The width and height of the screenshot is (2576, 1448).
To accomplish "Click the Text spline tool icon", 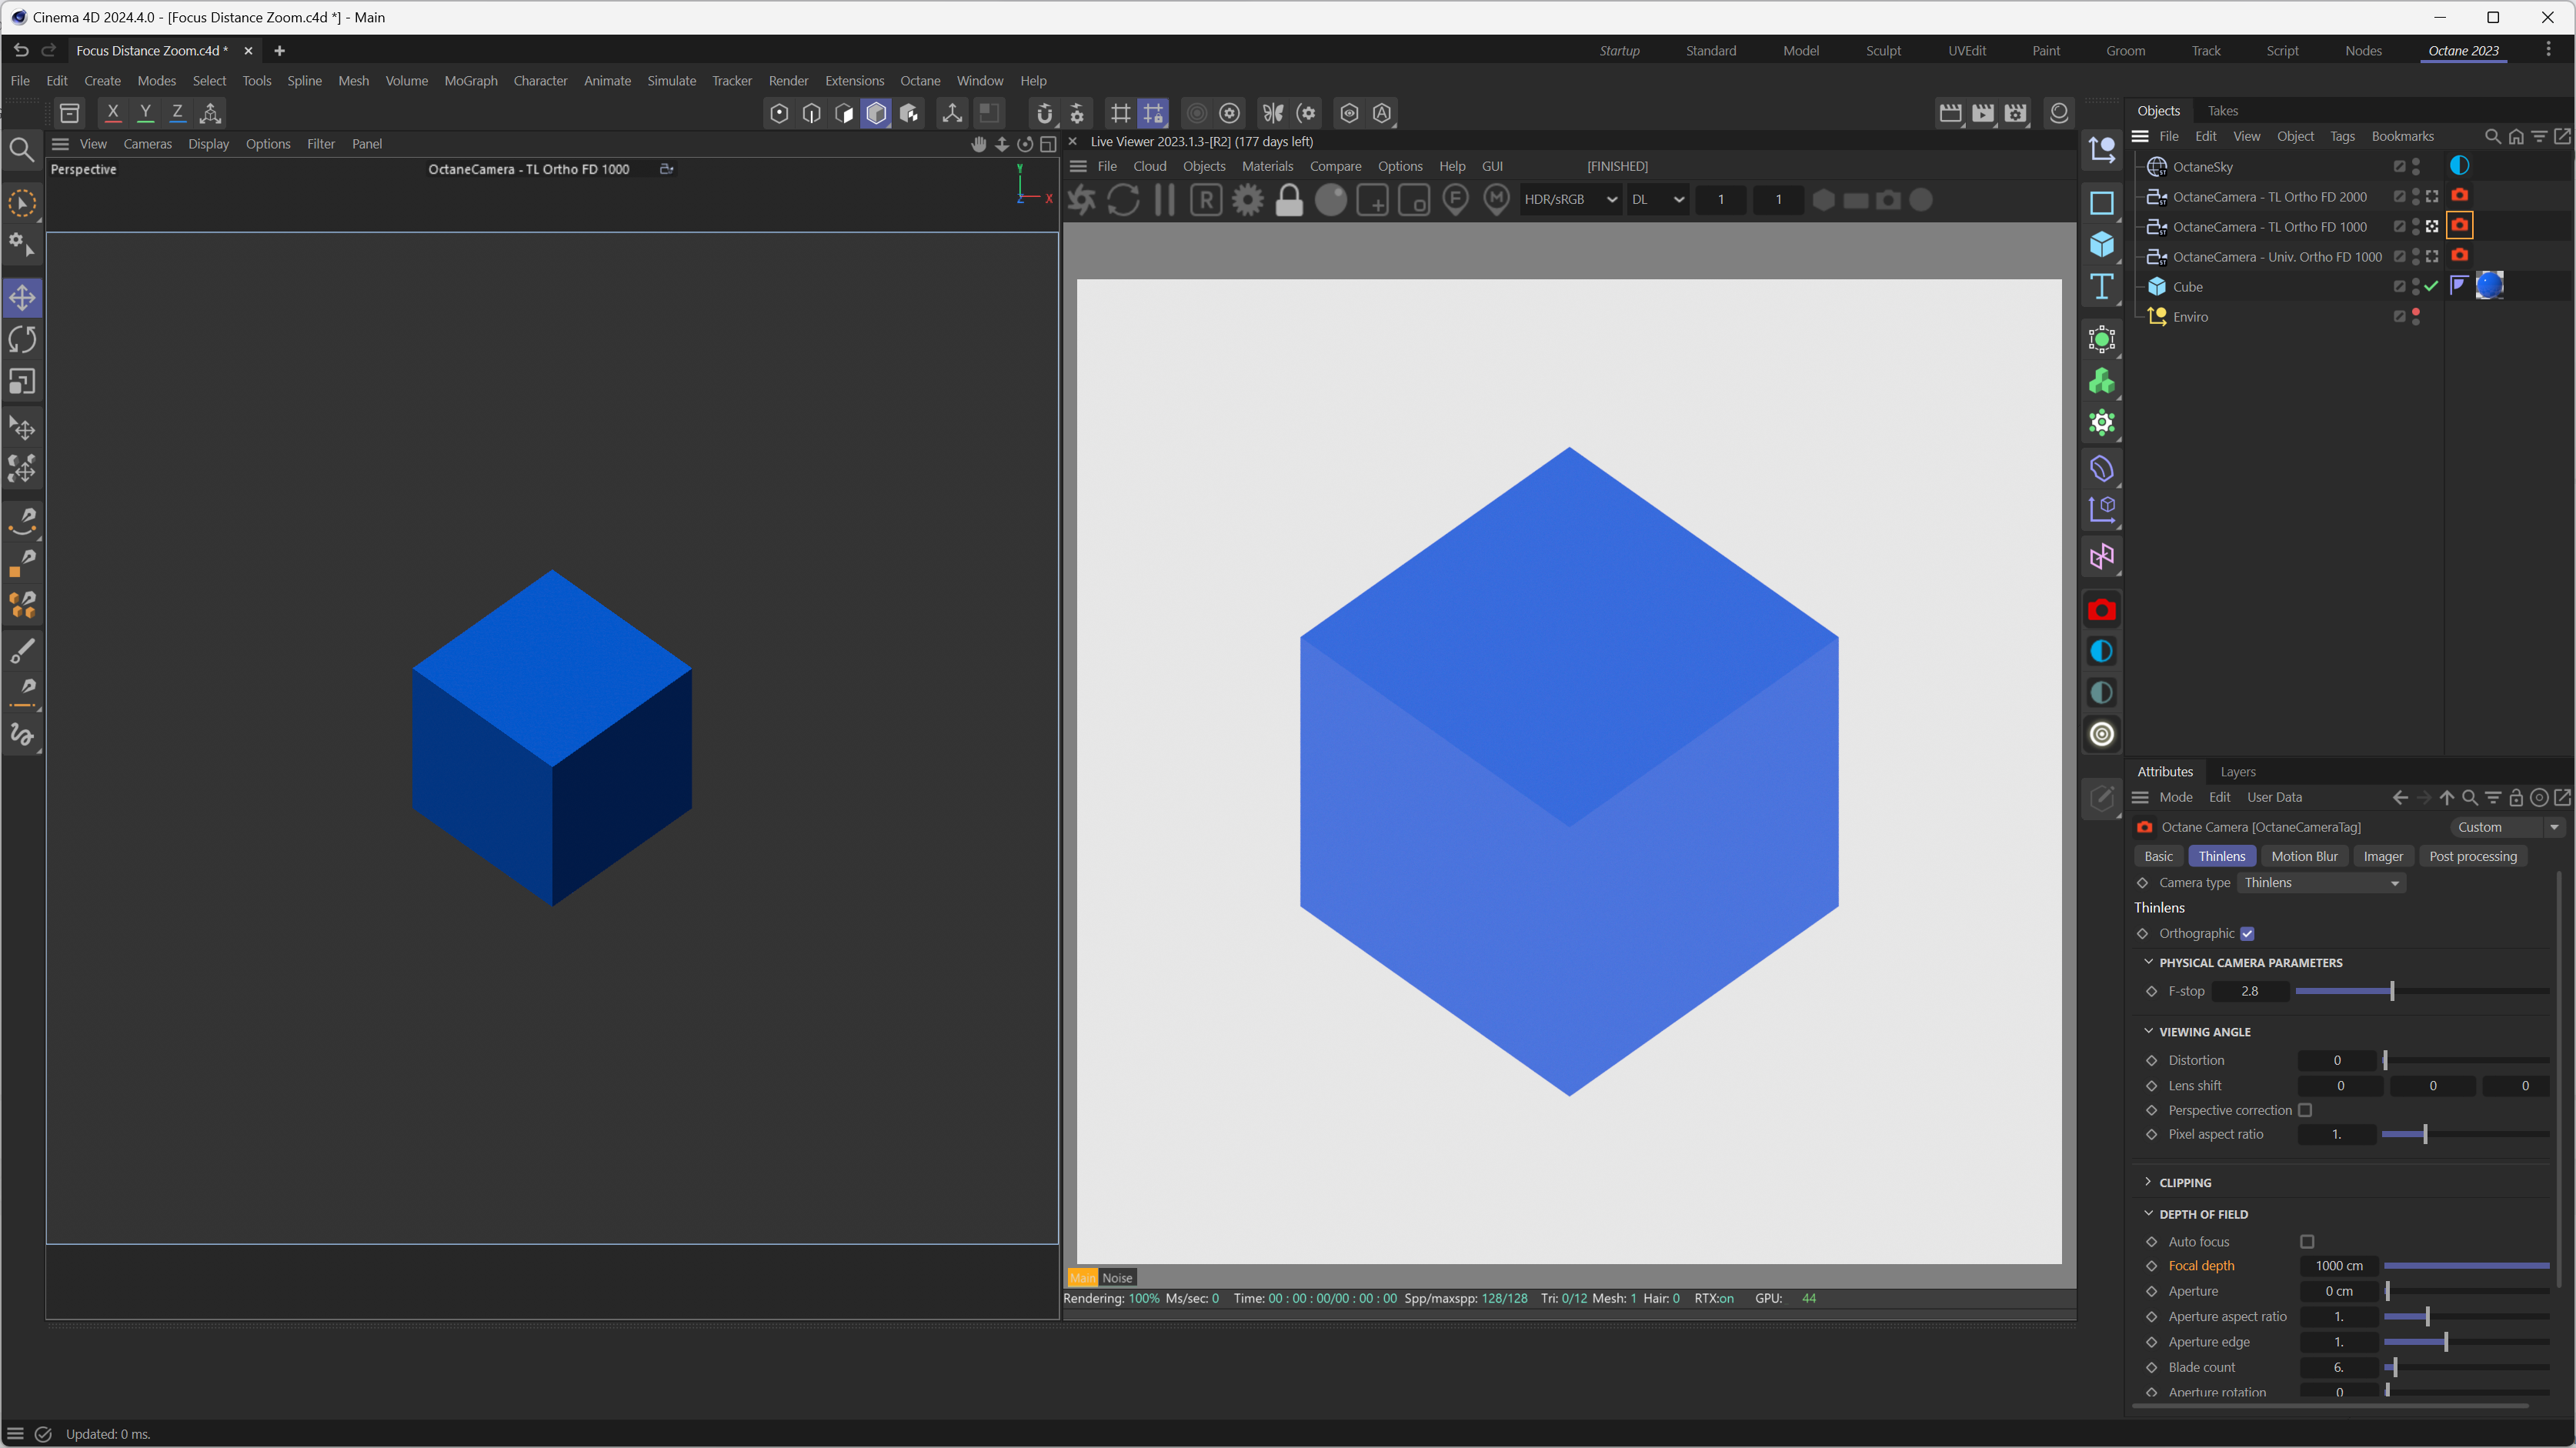I will tap(2101, 286).
